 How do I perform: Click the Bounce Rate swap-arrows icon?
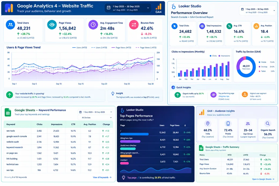pos(134,25)
